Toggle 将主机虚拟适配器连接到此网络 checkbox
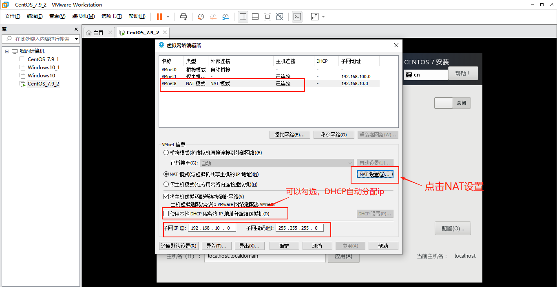The width and height of the screenshot is (557, 287). tap(166, 197)
